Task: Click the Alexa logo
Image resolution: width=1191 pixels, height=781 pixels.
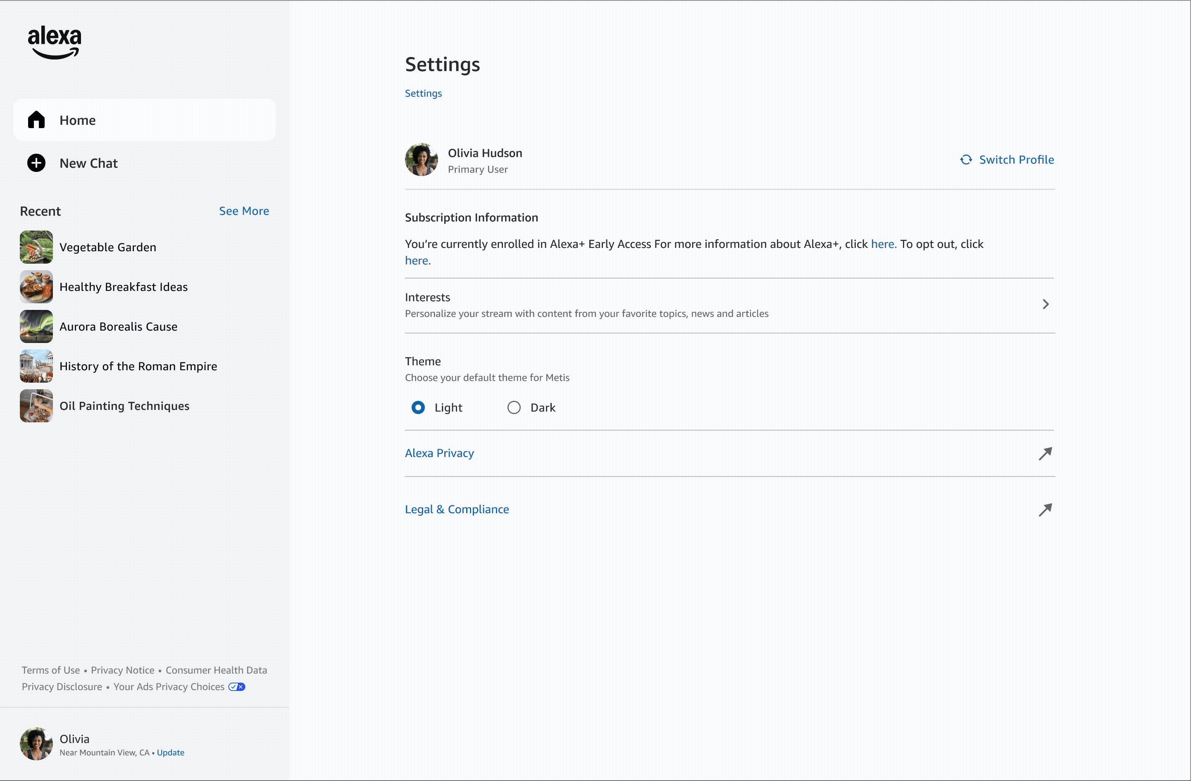Action: coord(55,43)
